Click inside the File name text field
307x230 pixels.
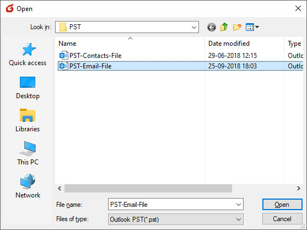[x=171, y=204]
